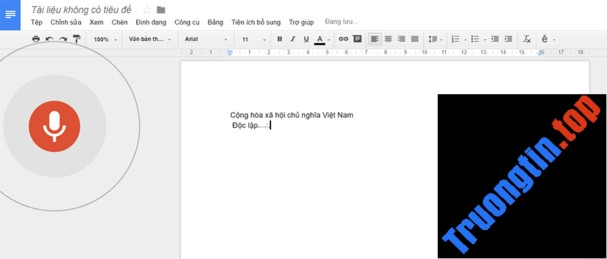Open the line spacing menu
This screenshot has height=259, width=607.
(x=435, y=40)
